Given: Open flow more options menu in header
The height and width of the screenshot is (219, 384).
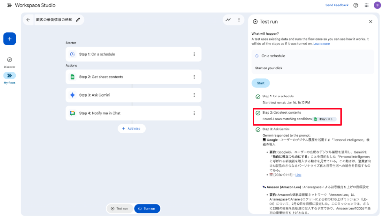Looking at the screenshot, I should (239, 20).
